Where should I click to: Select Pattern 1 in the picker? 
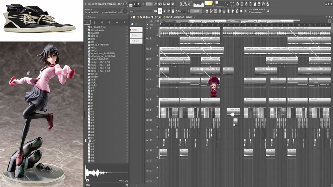(136, 30)
